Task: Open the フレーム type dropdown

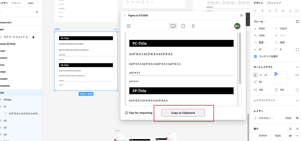Action: (260, 22)
